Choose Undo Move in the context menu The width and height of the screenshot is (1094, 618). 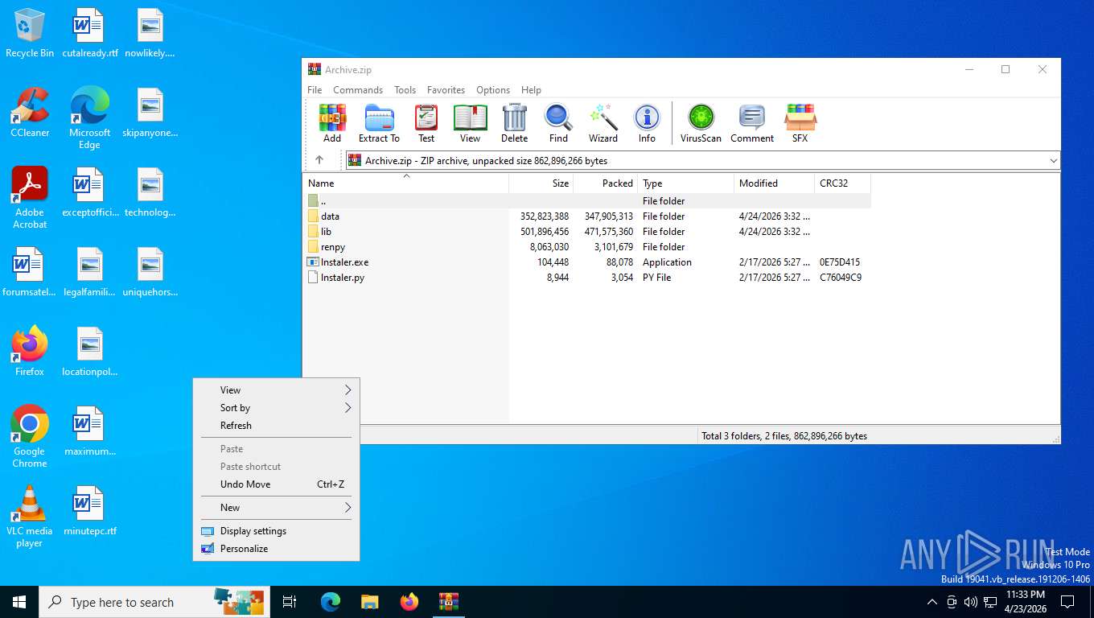[276, 484]
